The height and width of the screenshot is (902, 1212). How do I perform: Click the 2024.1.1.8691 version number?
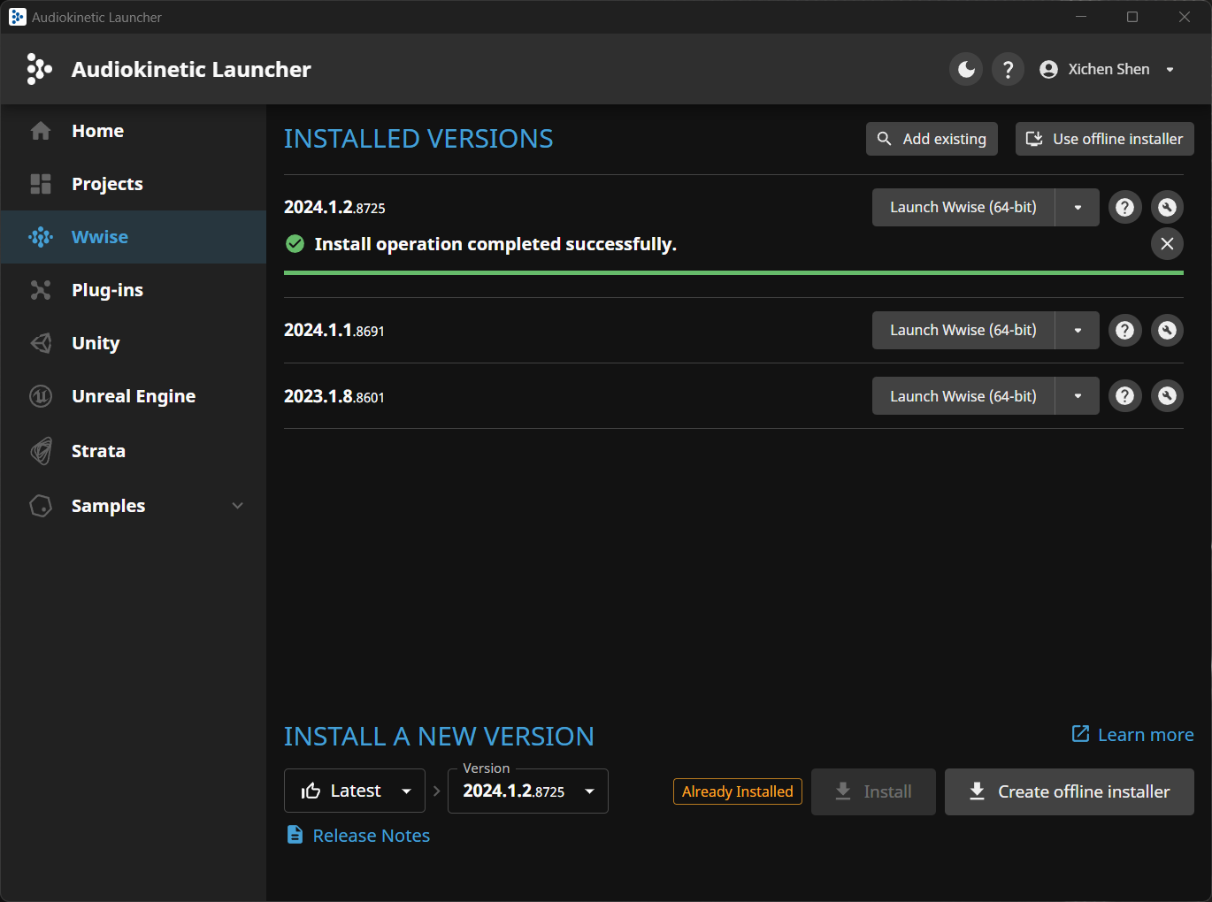(x=334, y=330)
